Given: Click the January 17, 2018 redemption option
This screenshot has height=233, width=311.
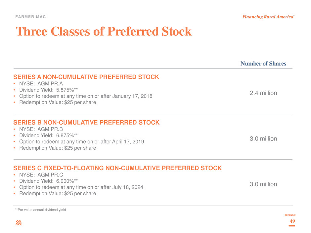Looking at the screenshot, I should tap(86, 96).
